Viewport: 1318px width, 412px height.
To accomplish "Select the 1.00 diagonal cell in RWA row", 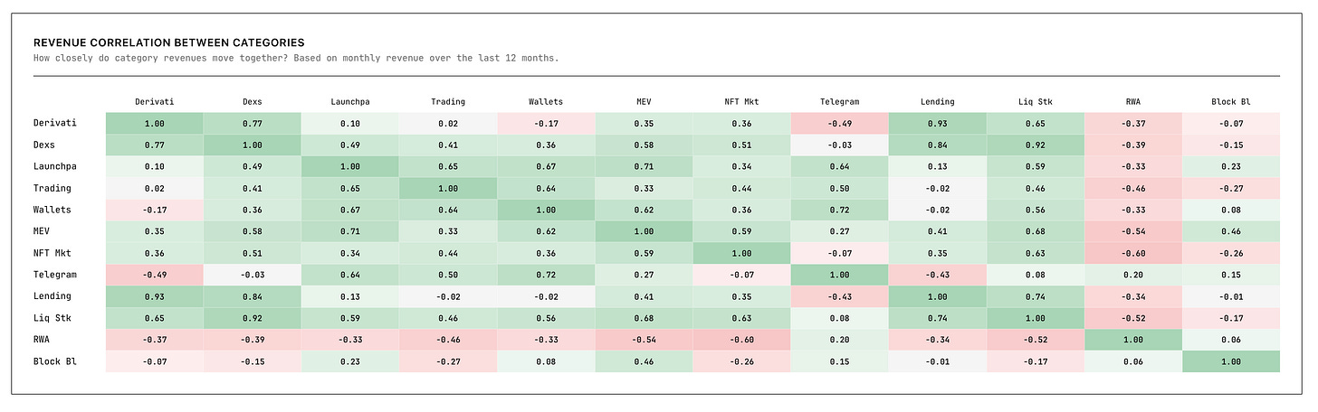I will [x=1132, y=339].
